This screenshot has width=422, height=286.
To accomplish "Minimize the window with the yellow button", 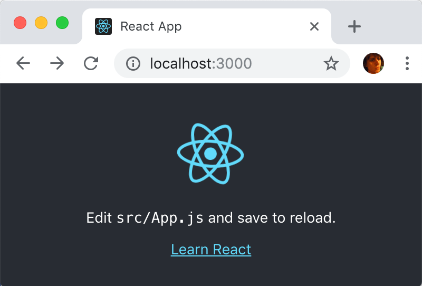I will pyautogui.click(x=41, y=23).
